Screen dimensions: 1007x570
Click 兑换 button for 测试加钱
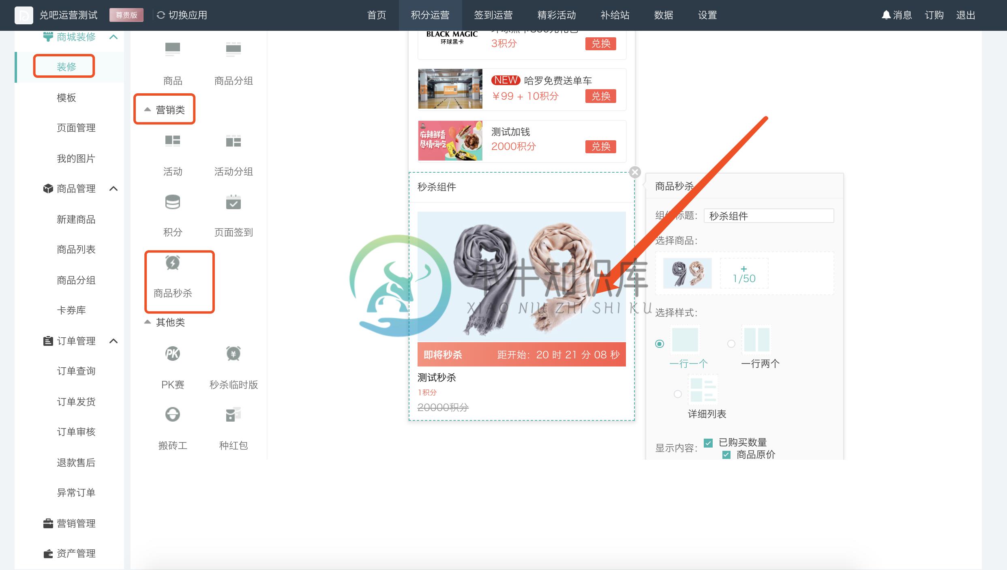tap(601, 146)
